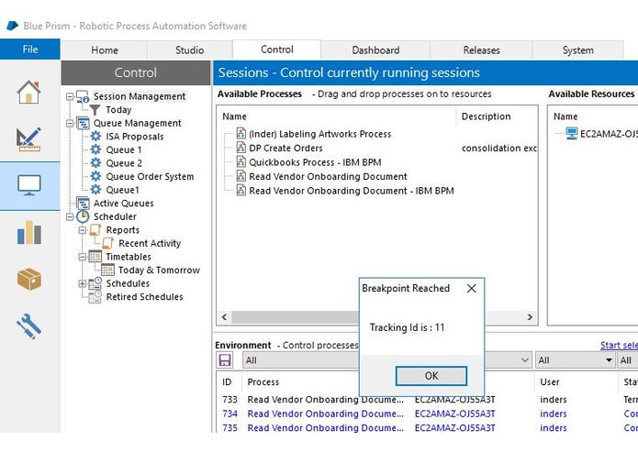
Task: Open Studio pencil-and-ruler sidebar icon
Action: 28,139
